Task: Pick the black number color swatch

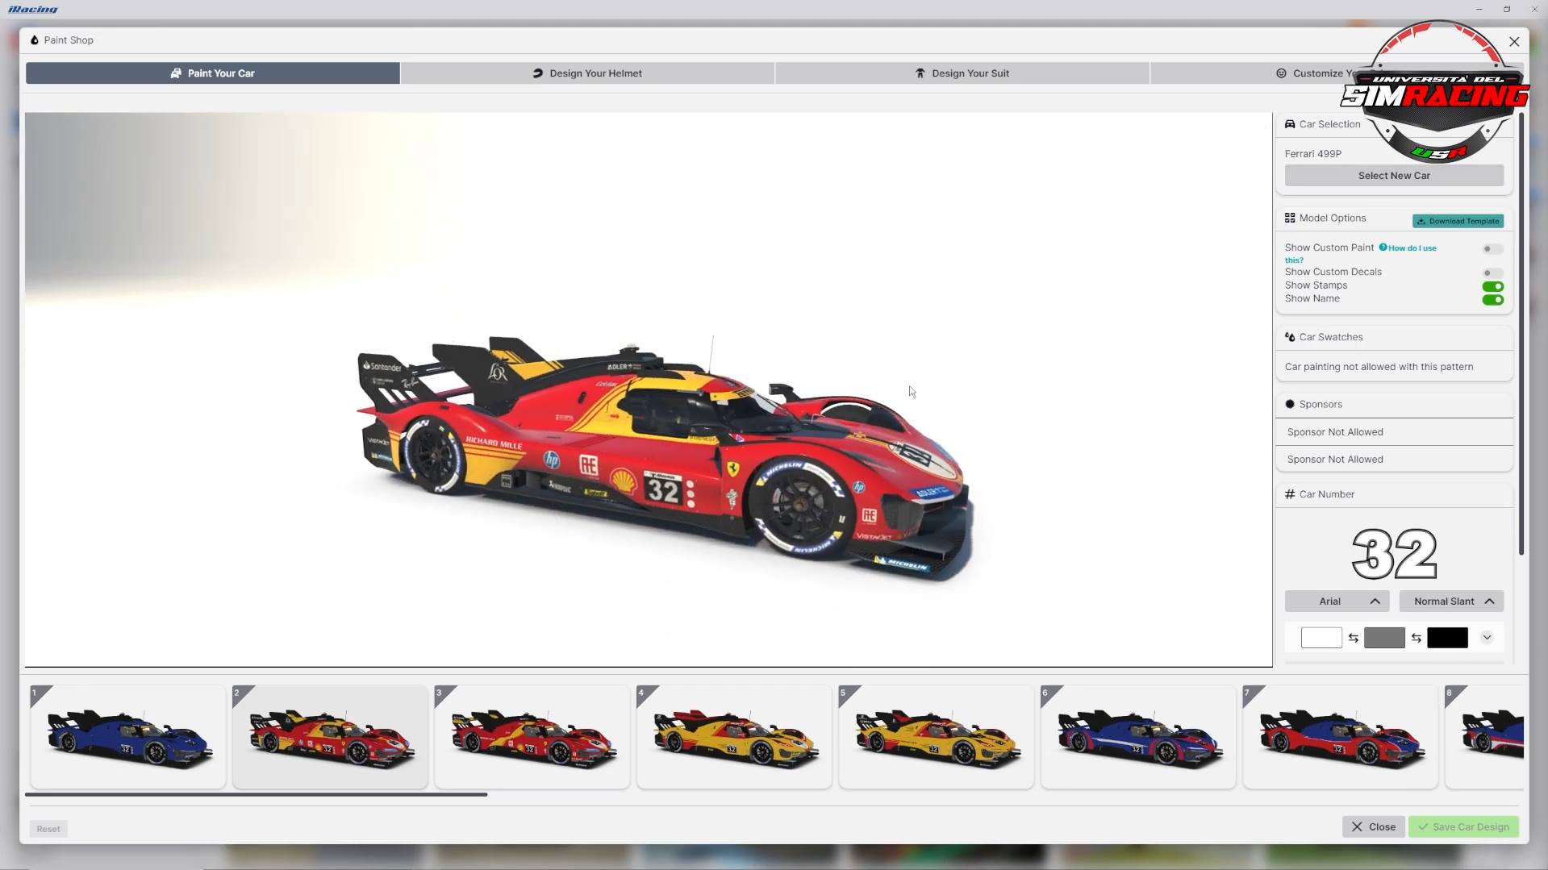Action: (x=1447, y=638)
